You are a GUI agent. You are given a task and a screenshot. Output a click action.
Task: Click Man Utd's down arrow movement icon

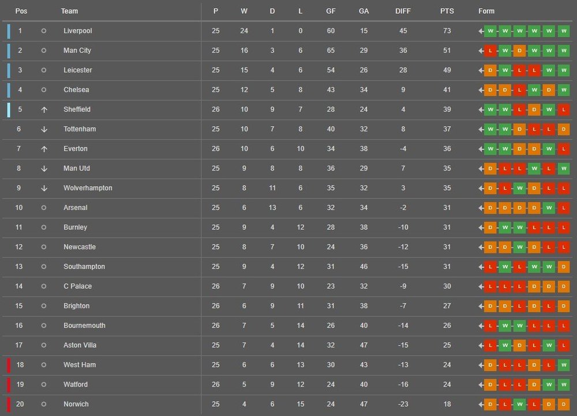[x=44, y=168]
